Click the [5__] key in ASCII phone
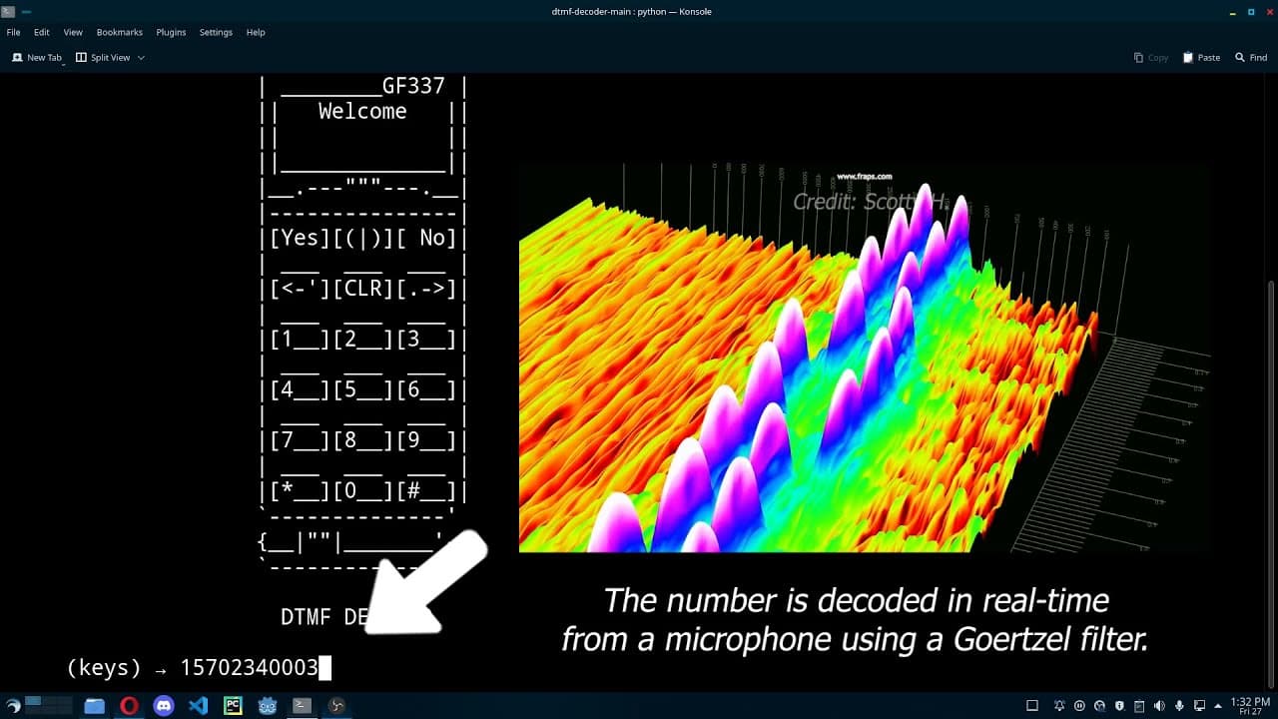The image size is (1278, 719). pos(362,390)
